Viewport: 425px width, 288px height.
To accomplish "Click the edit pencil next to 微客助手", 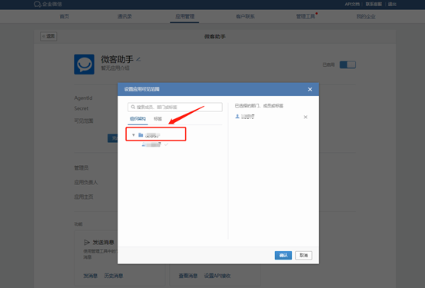I will 138,59.
